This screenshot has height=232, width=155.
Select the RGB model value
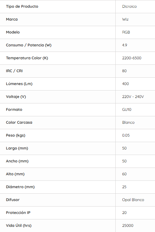126,32
